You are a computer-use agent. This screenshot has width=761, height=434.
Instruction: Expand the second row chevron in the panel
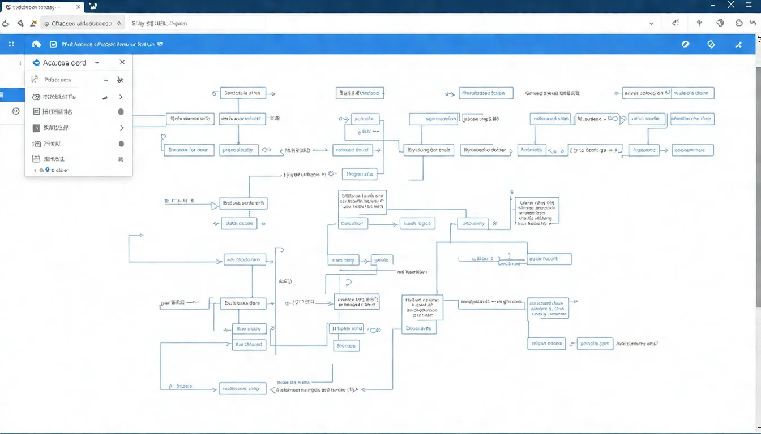[x=121, y=97]
